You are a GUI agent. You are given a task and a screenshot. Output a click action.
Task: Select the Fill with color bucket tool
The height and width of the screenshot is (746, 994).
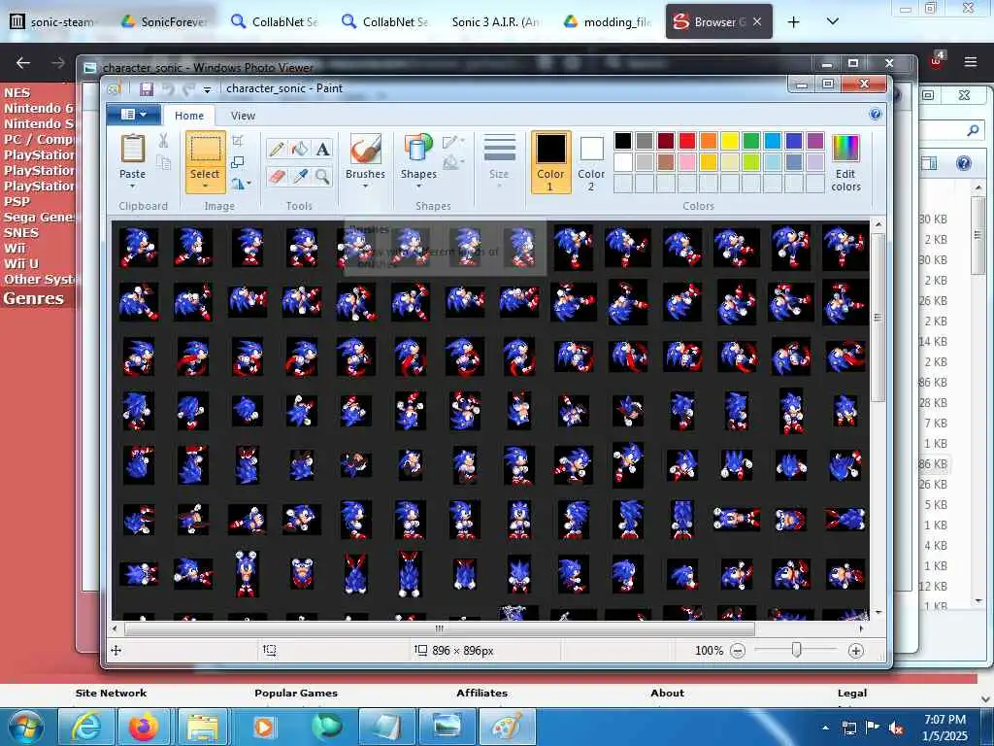[300, 149]
